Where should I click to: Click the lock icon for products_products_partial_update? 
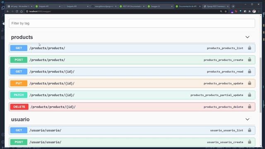pyautogui.click(x=249, y=95)
